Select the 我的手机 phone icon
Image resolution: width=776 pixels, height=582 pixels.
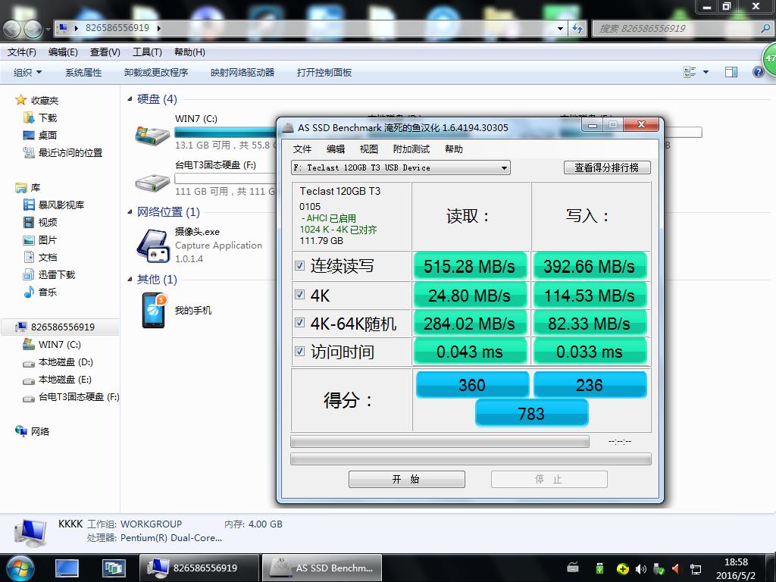(153, 310)
